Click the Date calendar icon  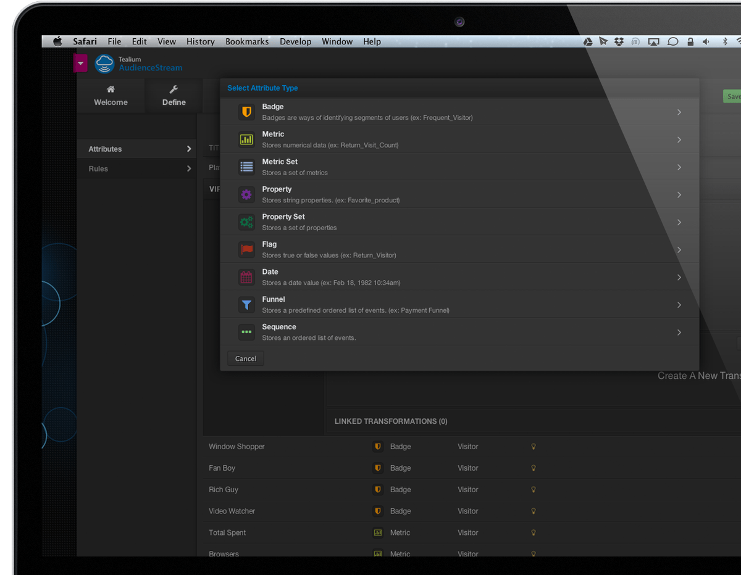point(246,278)
